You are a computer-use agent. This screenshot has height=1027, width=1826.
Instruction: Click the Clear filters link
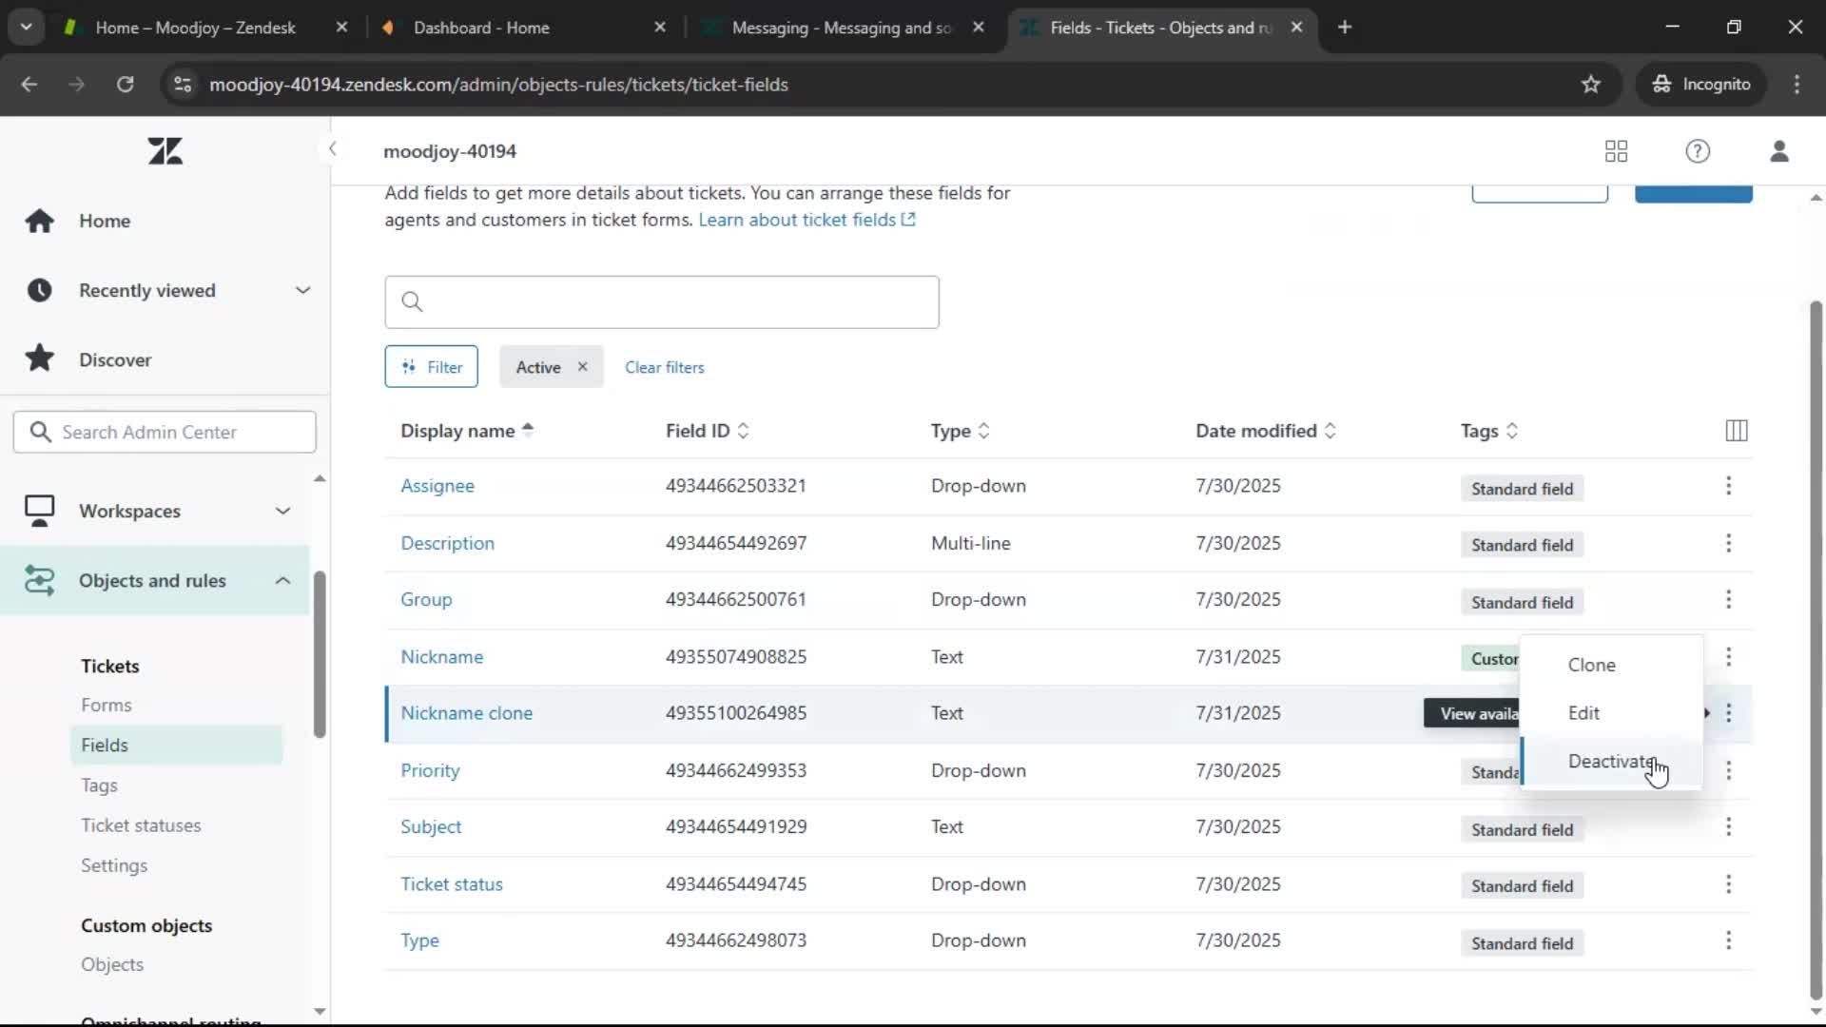pos(665,367)
